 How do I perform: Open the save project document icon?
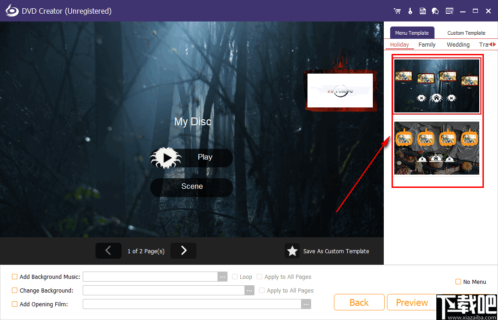click(x=423, y=11)
